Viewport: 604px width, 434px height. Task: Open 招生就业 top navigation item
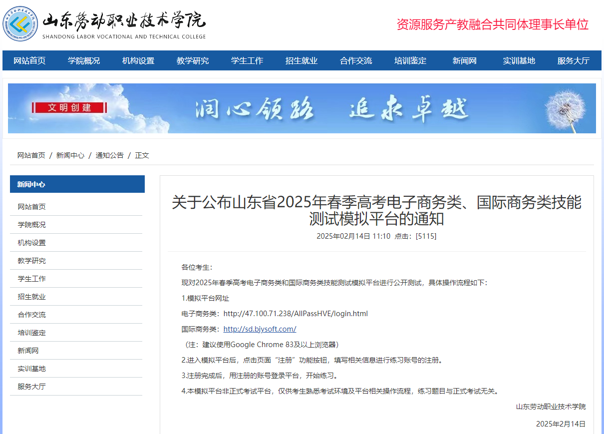tap(302, 61)
